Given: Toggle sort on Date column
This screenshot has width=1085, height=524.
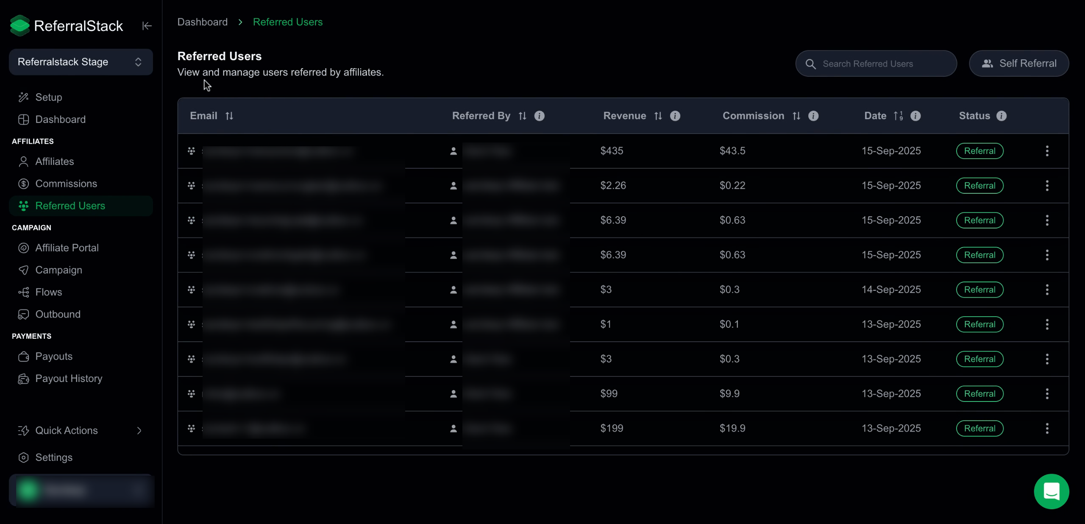Looking at the screenshot, I should [x=898, y=116].
